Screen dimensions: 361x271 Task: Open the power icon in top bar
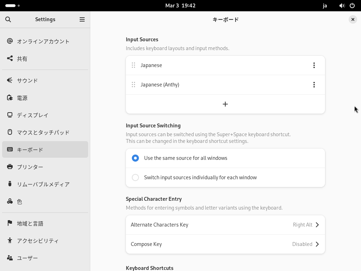352,6
